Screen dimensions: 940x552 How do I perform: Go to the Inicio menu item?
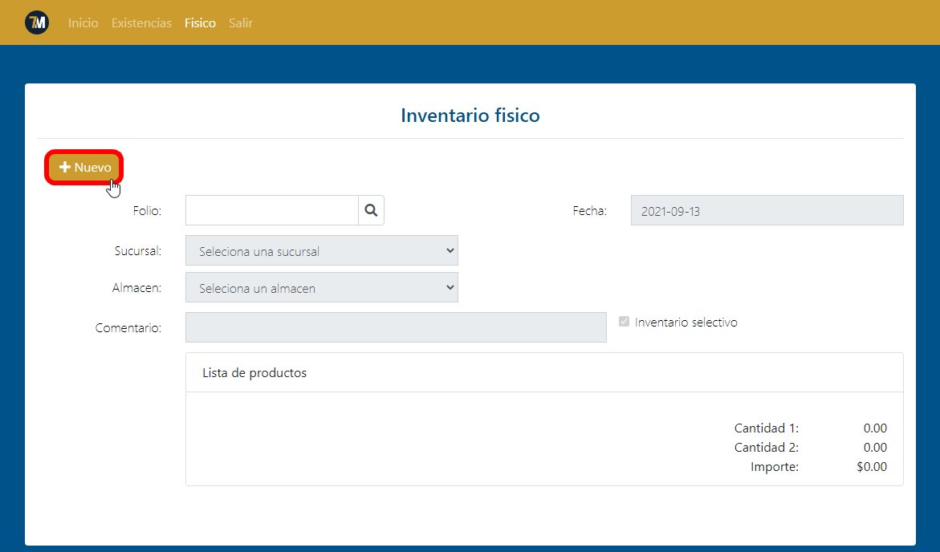point(83,23)
